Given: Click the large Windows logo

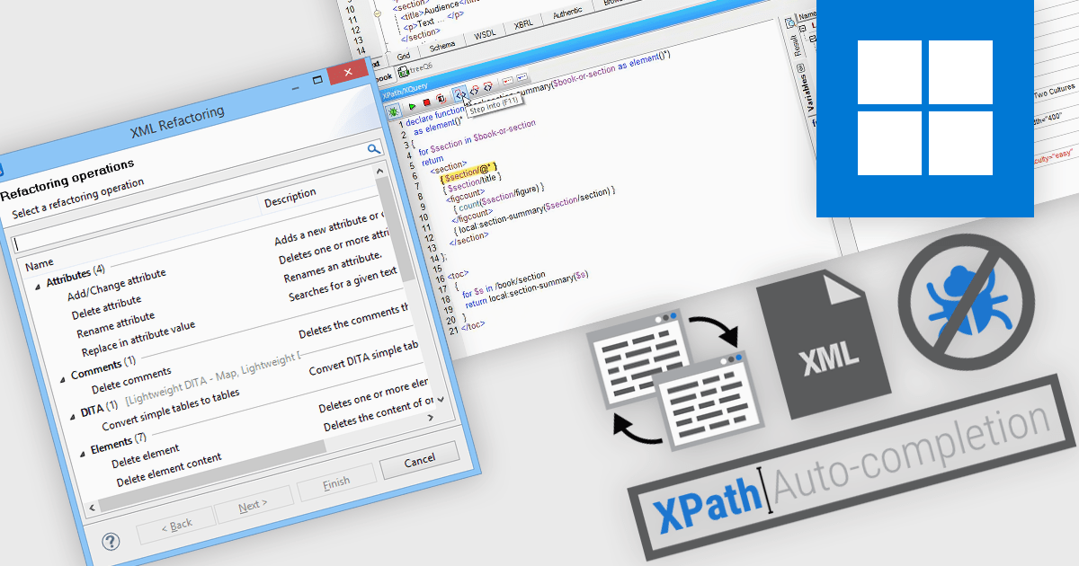Looking at the screenshot, I should (924, 107).
